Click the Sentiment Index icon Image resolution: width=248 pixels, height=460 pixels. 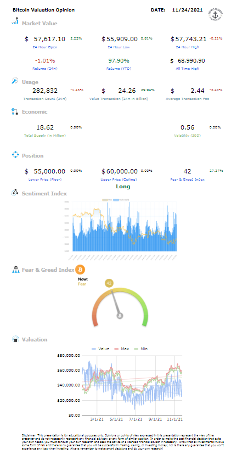[15, 193]
